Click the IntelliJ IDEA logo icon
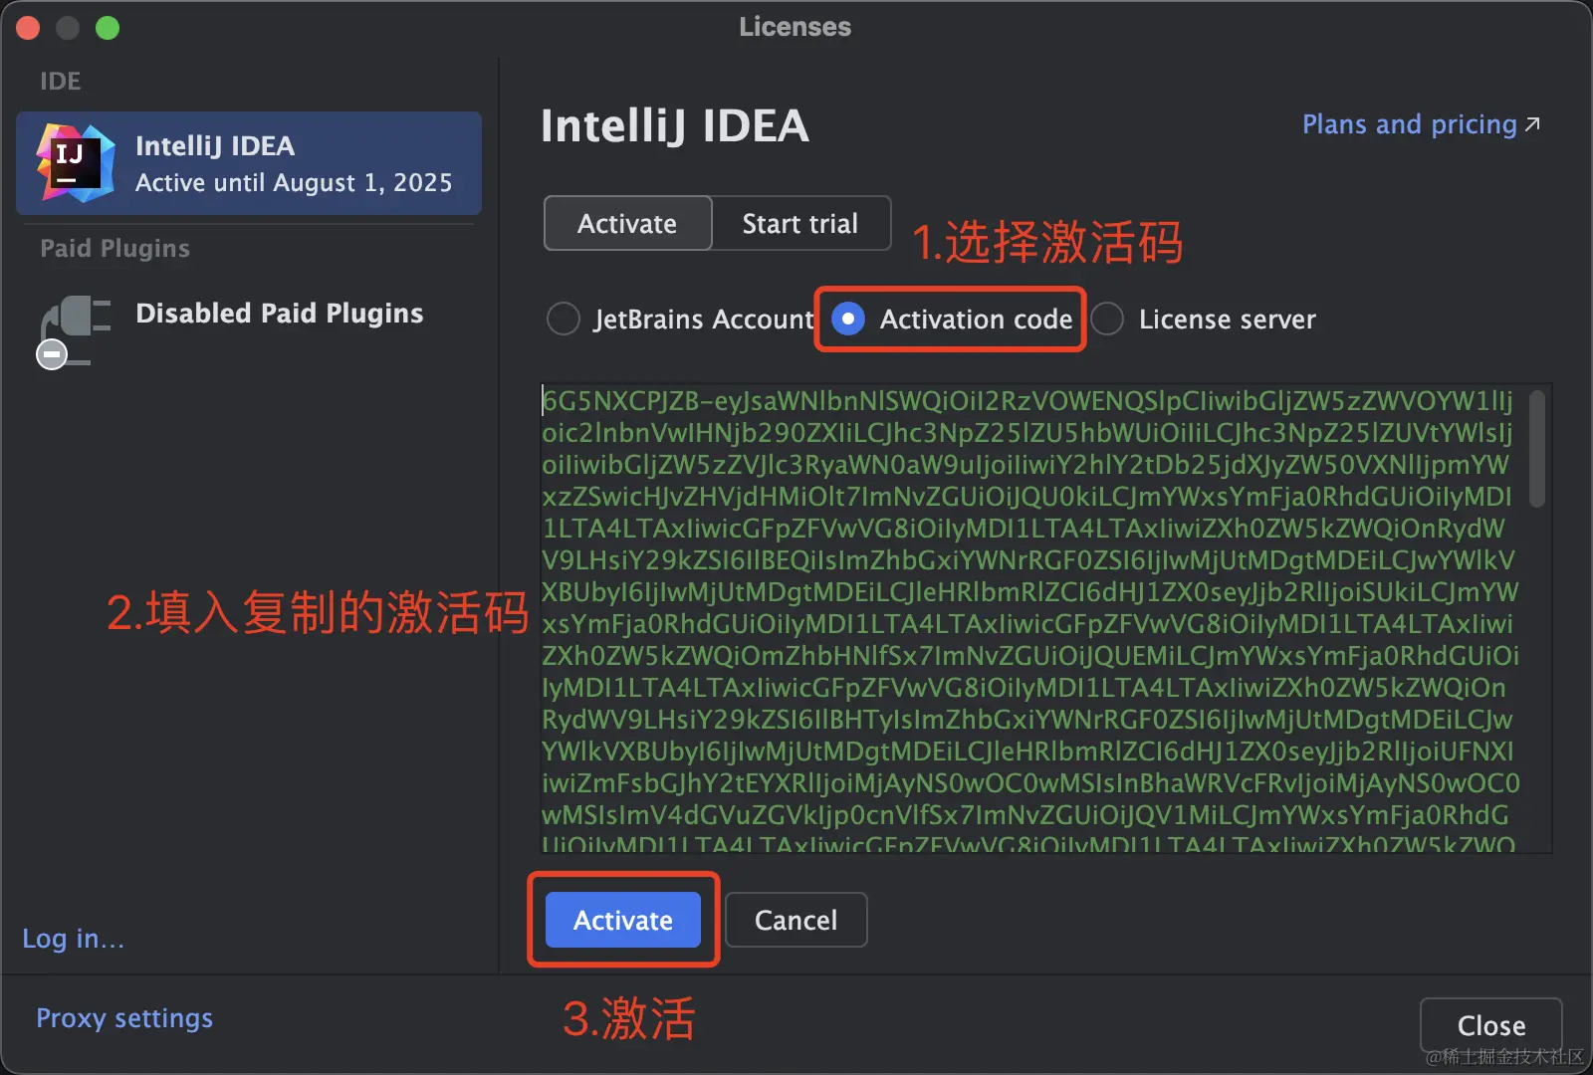Screen dimensions: 1593x1075 (76, 163)
